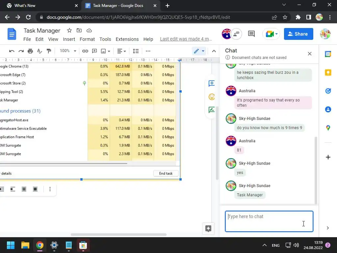
Task: Insert link using chain icon
Action: pos(85,51)
